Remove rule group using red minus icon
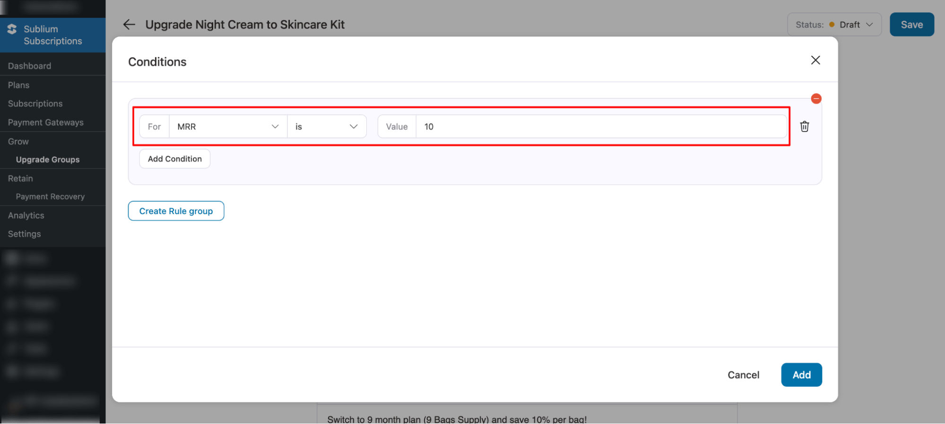This screenshot has width=945, height=424. click(x=816, y=99)
